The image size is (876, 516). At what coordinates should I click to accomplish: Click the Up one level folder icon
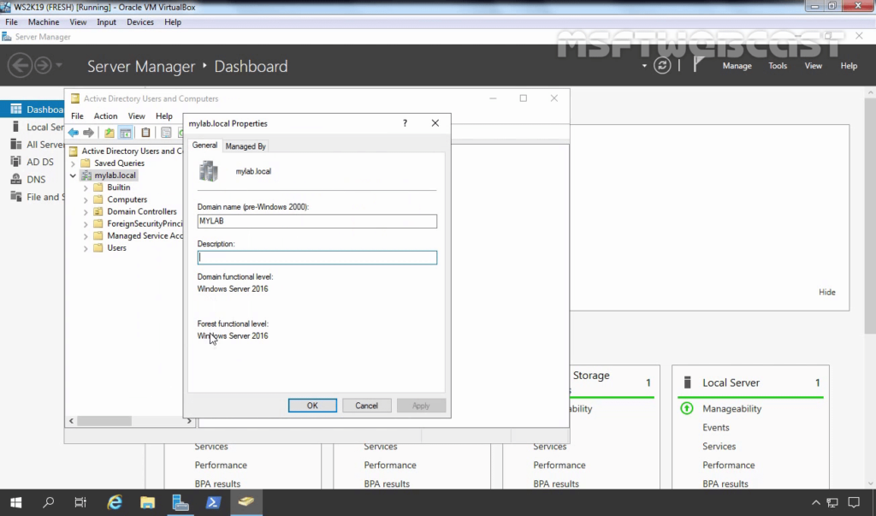tap(109, 133)
